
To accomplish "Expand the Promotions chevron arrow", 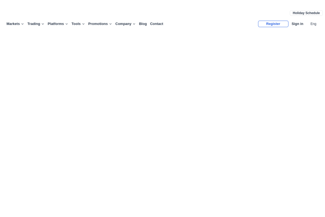I will click(110, 24).
